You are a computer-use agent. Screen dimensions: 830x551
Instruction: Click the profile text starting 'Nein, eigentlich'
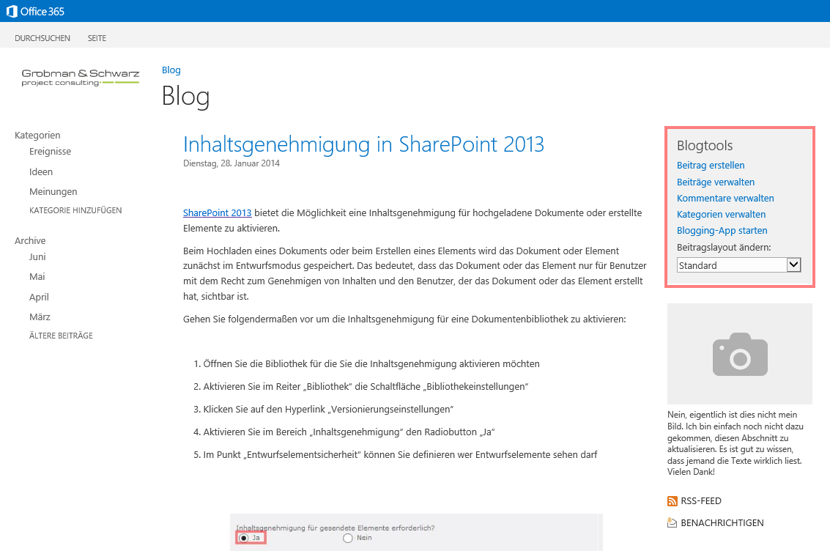coord(735,443)
